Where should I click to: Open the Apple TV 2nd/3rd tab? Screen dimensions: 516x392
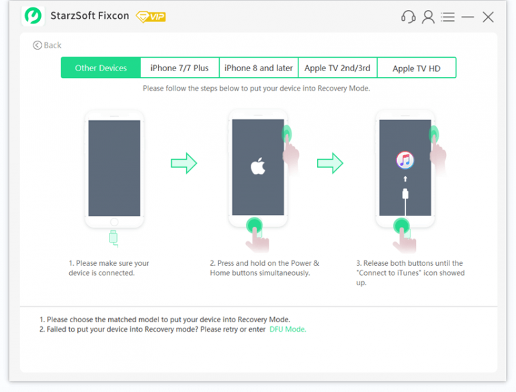tap(337, 68)
